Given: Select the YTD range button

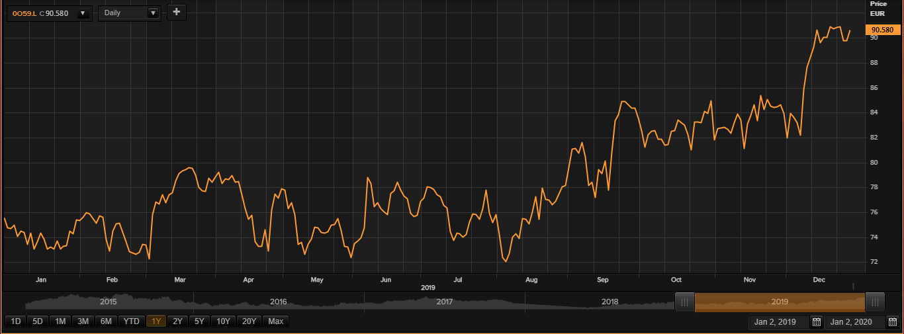Looking at the screenshot, I should pyautogui.click(x=132, y=321).
